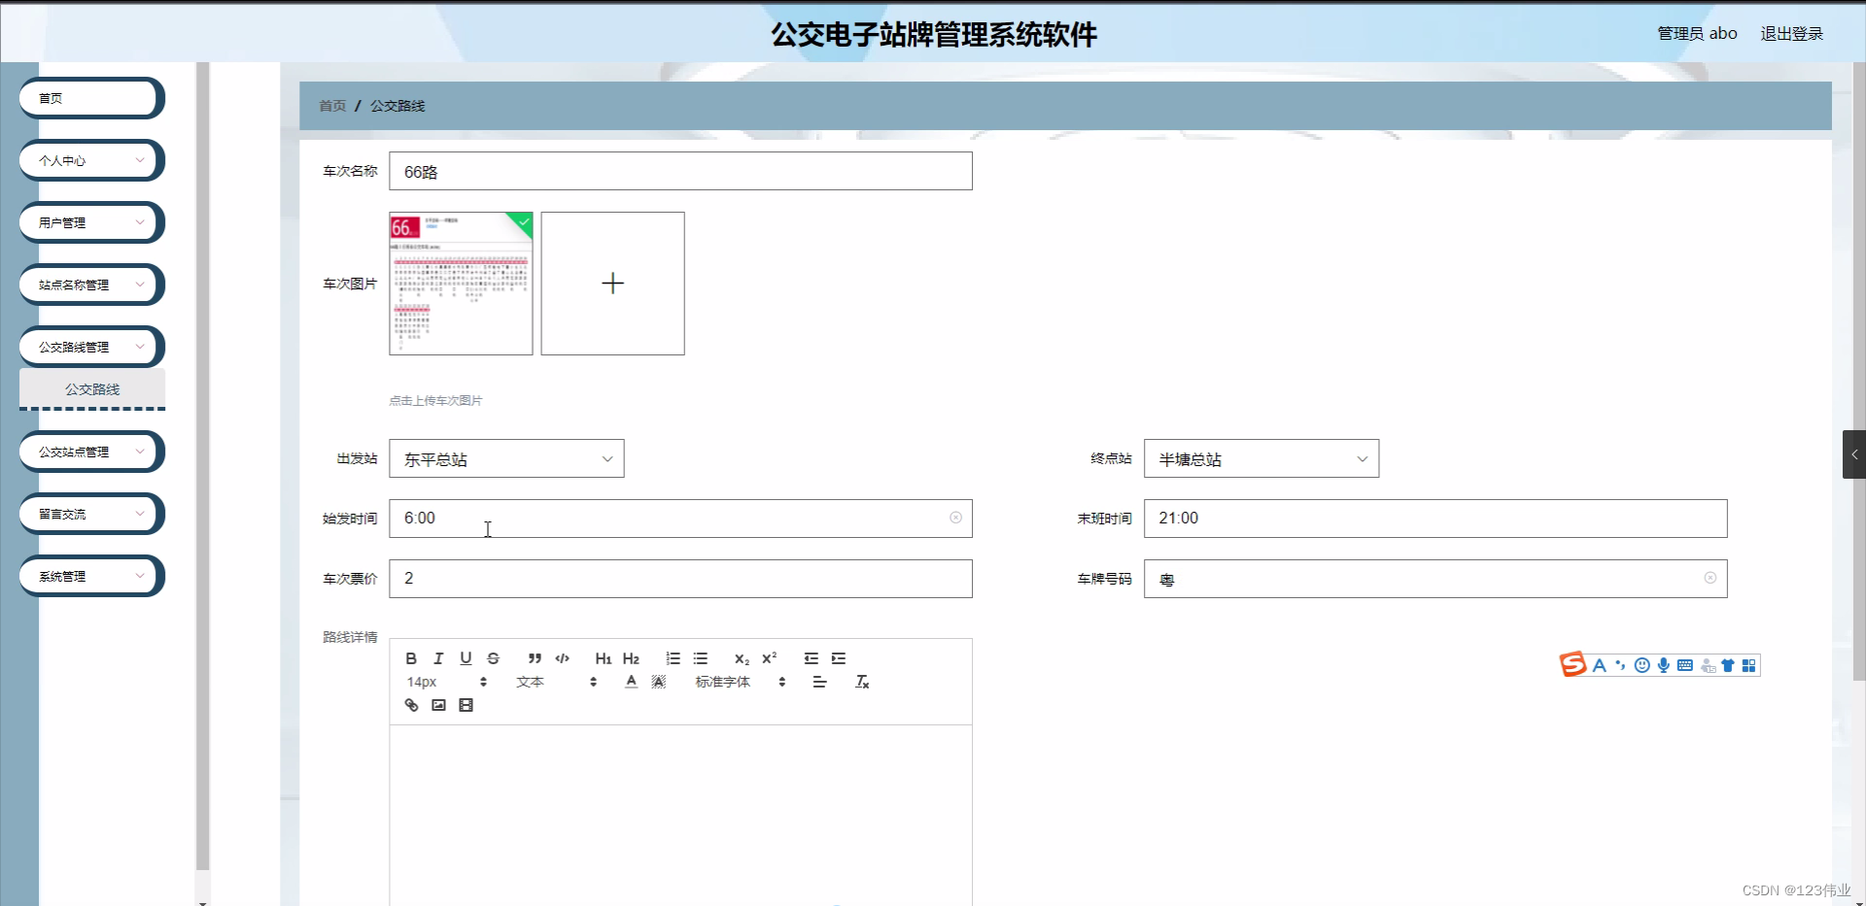Open the text color picker in the editor
Viewport: 1866px width, 906px height.
coord(630,682)
